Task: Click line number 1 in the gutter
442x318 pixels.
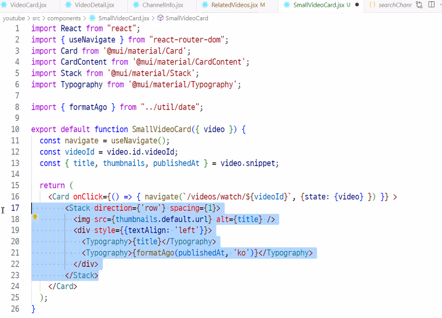Action: point(17,28)
